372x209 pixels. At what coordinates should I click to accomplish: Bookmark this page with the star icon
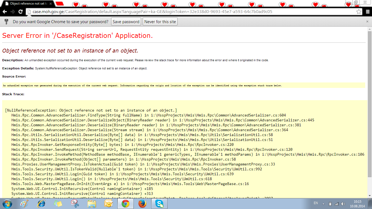click(359, 12)
